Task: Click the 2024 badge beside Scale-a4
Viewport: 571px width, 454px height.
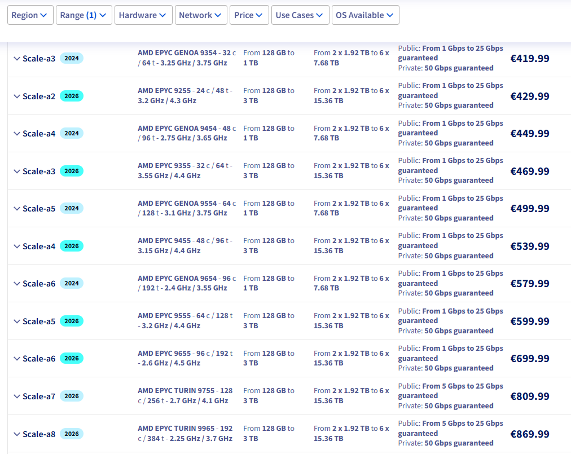Action: point(72,134)
